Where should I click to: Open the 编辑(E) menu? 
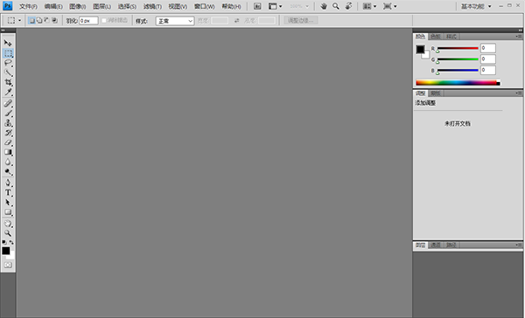(x=53, y=6)
